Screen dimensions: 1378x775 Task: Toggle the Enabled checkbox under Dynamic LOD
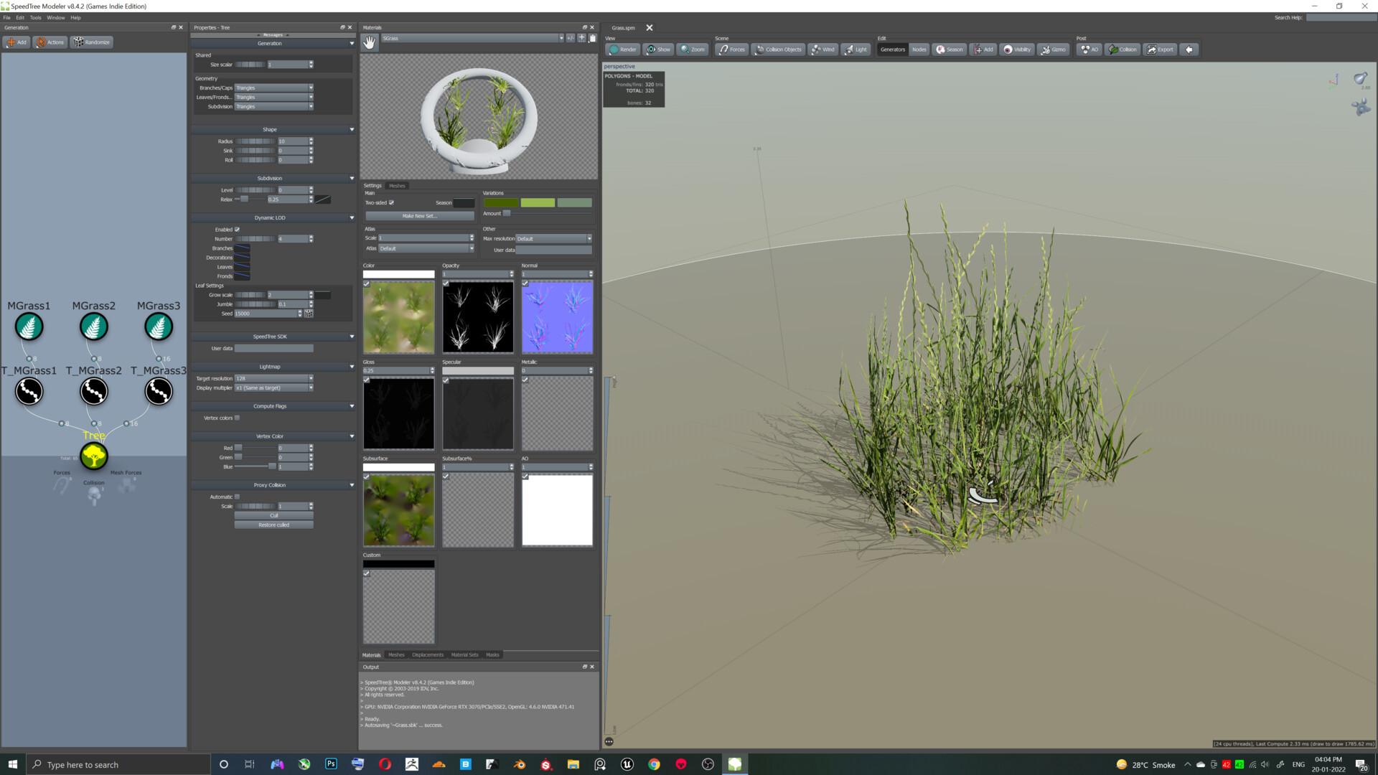(237, 229)
